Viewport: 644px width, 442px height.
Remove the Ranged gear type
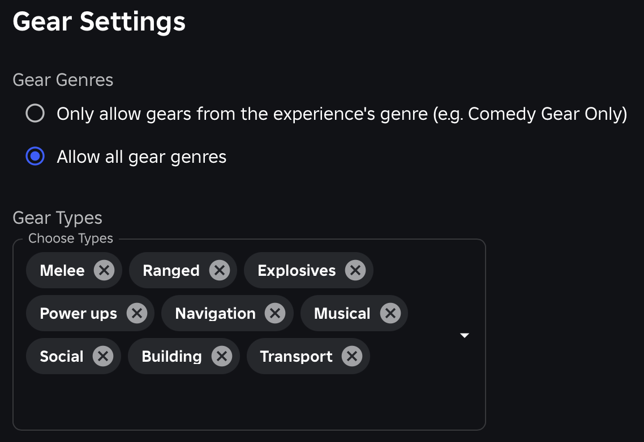click(219, 270)
